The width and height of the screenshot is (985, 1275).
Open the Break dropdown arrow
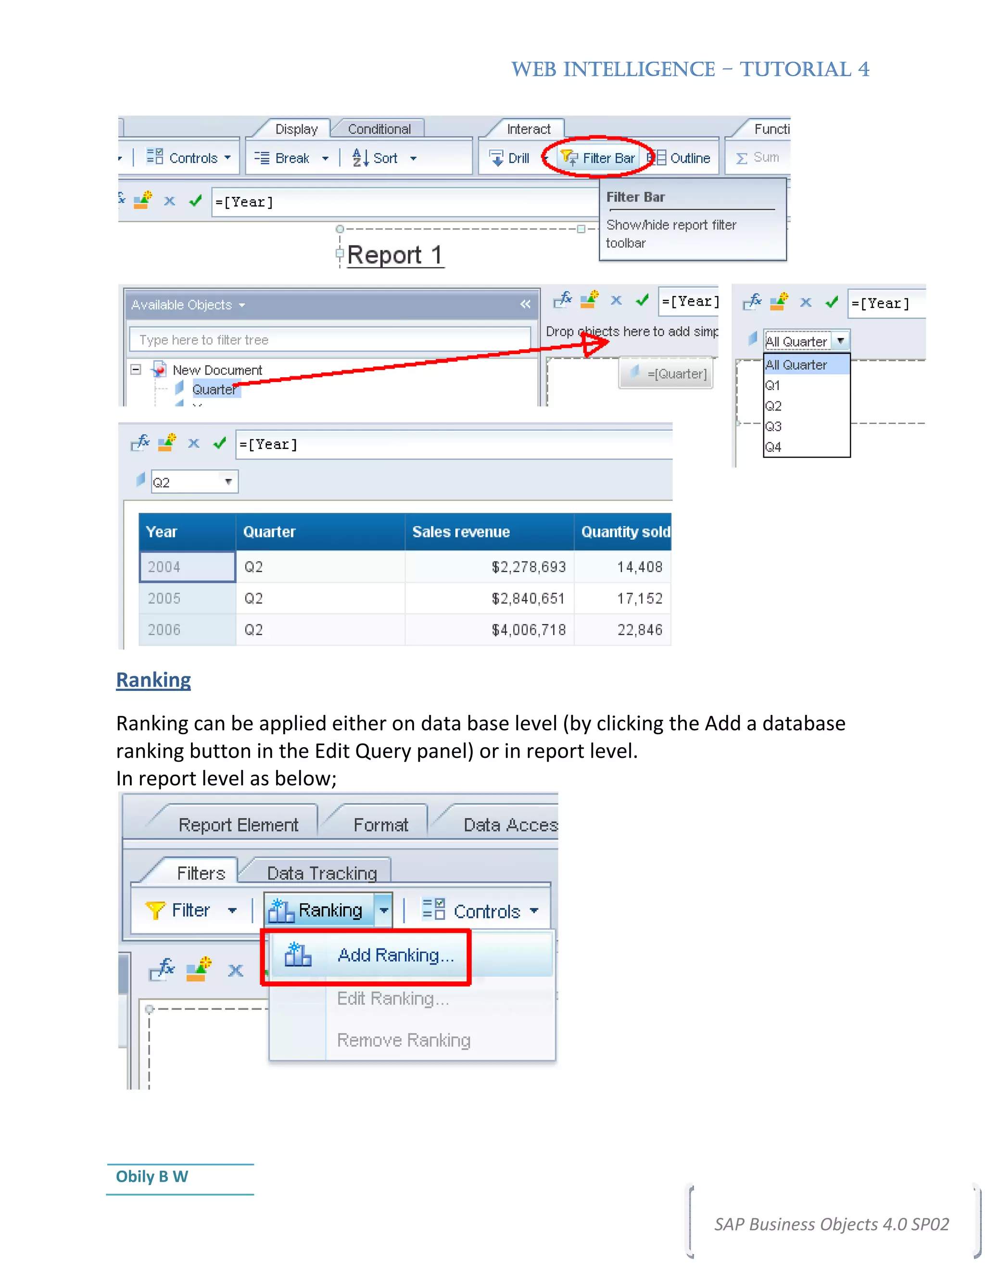tap(325, 158)
